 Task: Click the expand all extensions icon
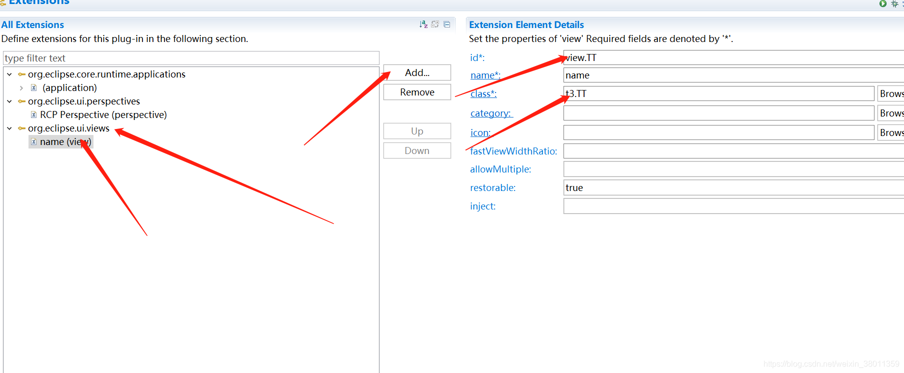tap(435, 24)
